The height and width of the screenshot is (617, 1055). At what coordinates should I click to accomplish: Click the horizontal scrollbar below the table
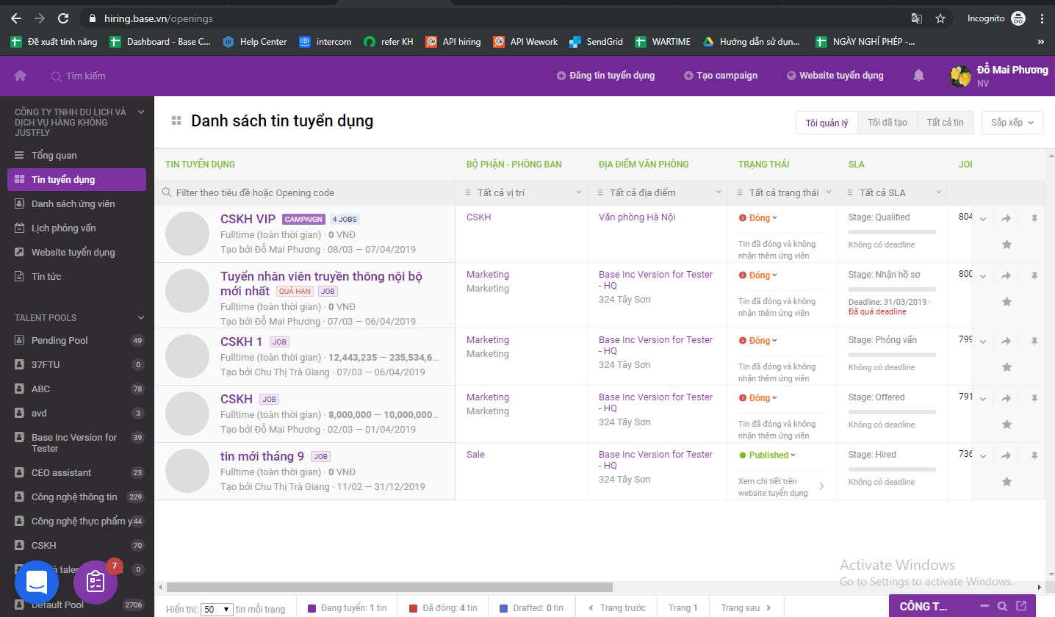(x=389, y=587)
